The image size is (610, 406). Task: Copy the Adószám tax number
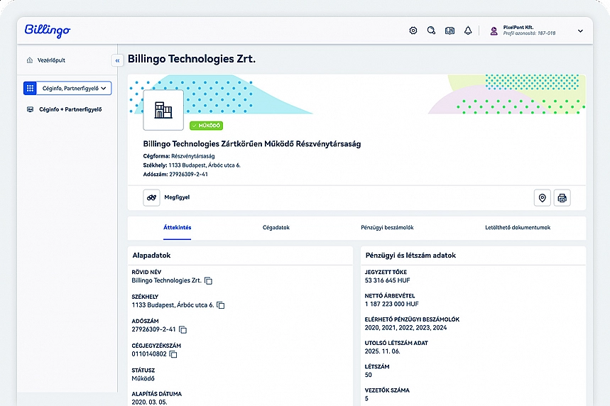coord(183,330)
